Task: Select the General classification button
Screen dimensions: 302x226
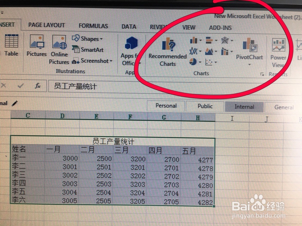Action: (x=284, y=107)
